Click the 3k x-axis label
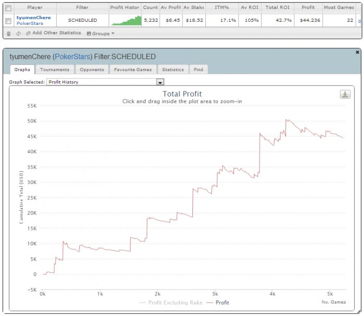The image size is (364, 316). (215, 294)
